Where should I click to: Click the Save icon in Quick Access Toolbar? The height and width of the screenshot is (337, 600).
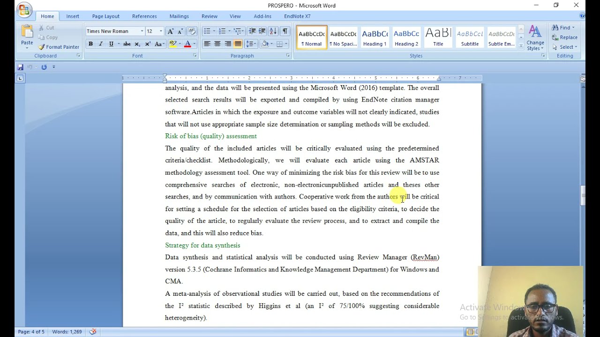20,67
